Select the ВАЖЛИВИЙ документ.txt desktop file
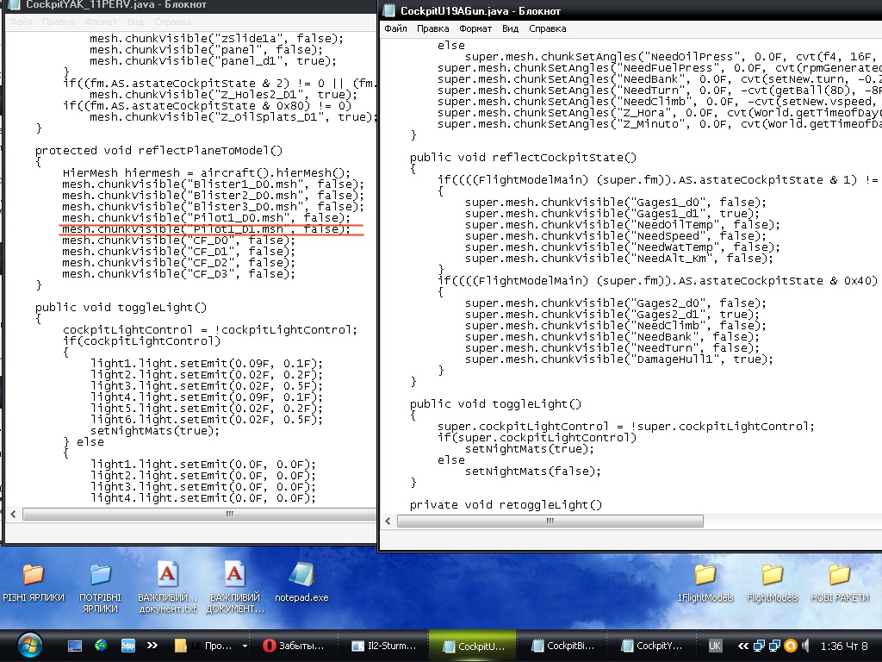This screenshot has height=662, width=882. tap(168, 588)
